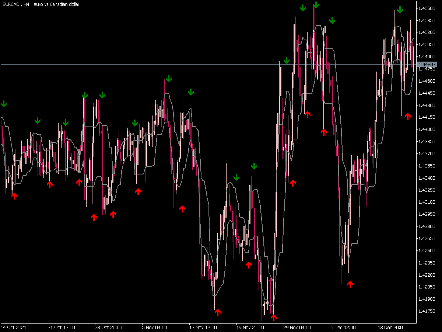Click the 1.43100 price scale label
This screenshot has width=442, height=332.
(427, 202)
